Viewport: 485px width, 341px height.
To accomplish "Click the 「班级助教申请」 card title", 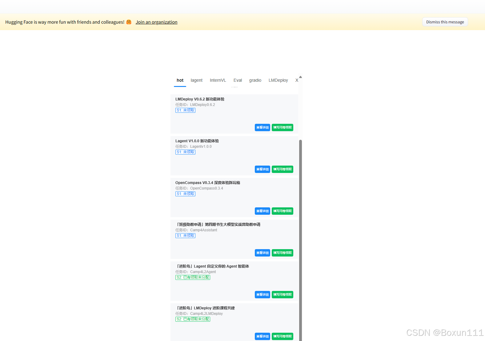I will tap(218, 225).
